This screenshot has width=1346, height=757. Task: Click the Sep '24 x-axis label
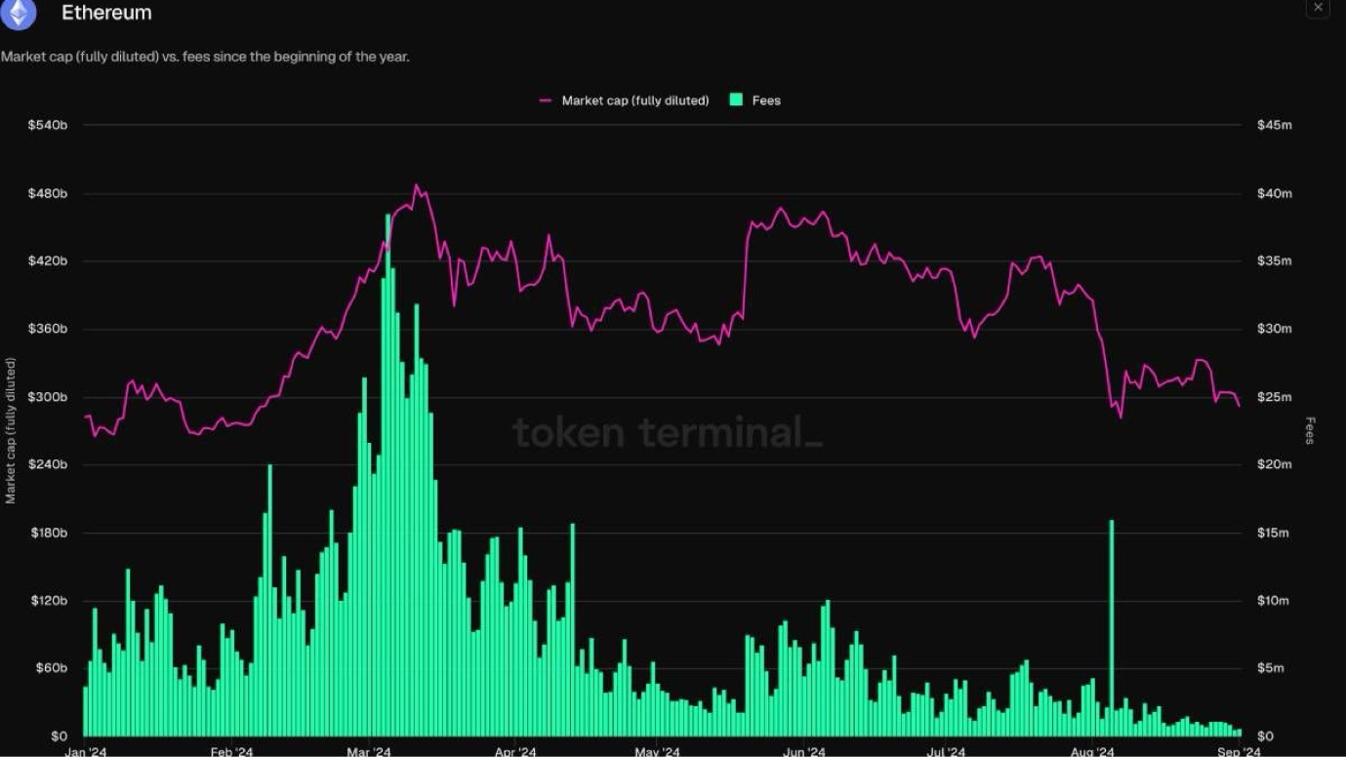(1239, 751)
